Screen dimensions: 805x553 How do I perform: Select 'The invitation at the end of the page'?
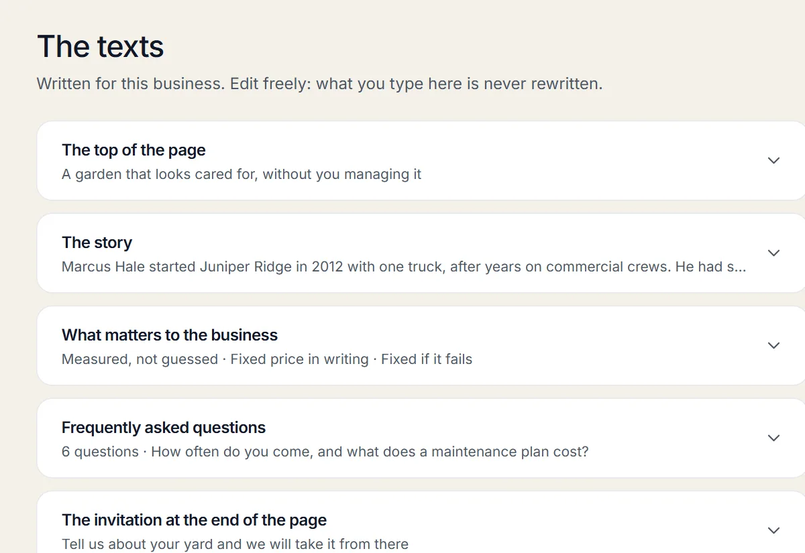[194, 520]
